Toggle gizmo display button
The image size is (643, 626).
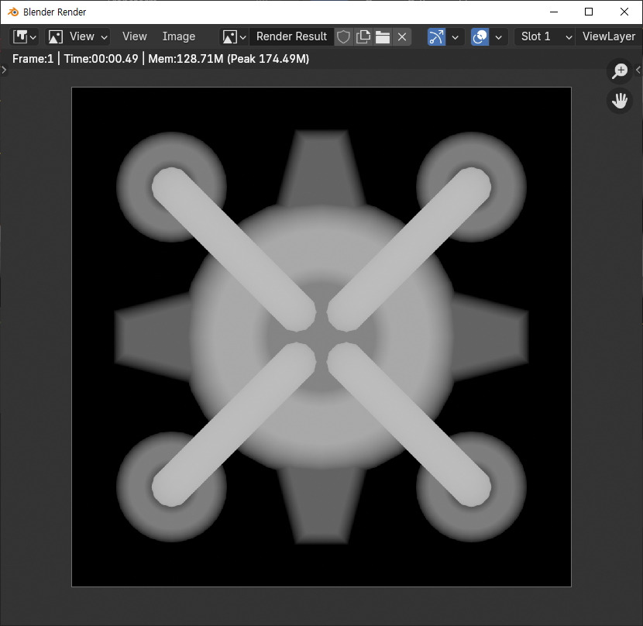[x=436, y=37]
